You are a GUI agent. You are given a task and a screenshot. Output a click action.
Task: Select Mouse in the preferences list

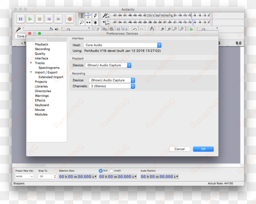tap(40, 110)
